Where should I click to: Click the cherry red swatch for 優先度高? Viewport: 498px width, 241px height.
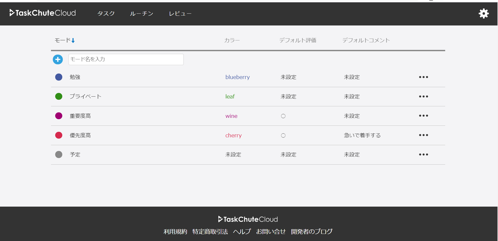(59, 135)
